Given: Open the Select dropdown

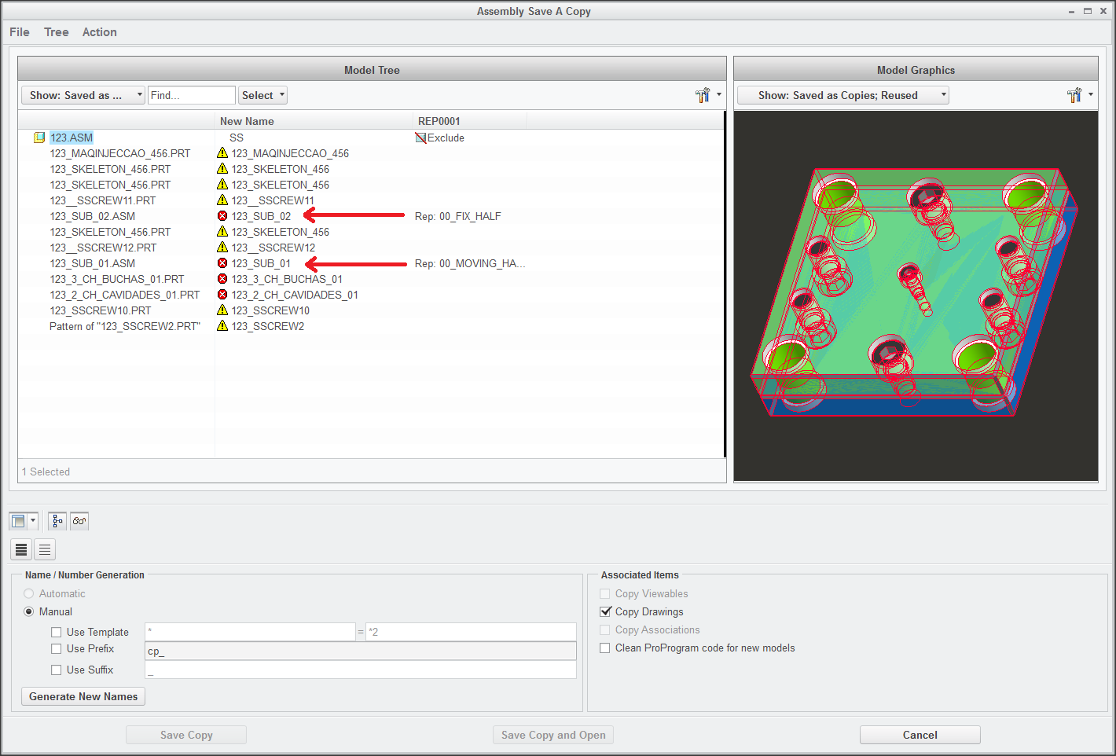Looking at the screenshot, I should pyautogui.click(x=262, y=95).
